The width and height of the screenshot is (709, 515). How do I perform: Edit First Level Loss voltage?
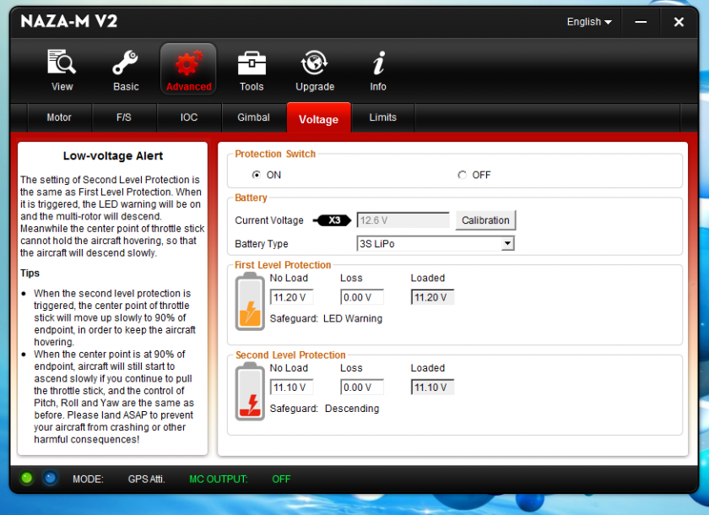(362, 297)
